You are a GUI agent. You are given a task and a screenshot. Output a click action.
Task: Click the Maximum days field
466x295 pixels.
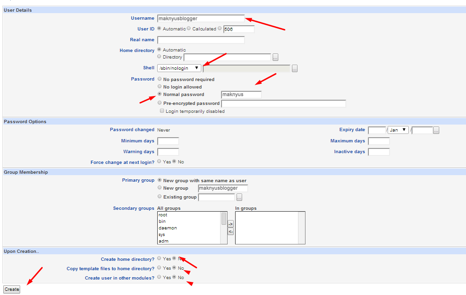pos(379,141)
